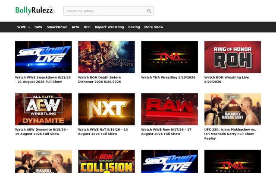
Task: Open the TNA Wrestling 8/20/2026 thumbnail
Action: coord(169,57)
